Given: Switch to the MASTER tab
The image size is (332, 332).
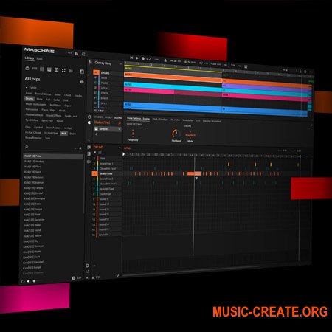Looking at the screenshot, I should point(99,117).
